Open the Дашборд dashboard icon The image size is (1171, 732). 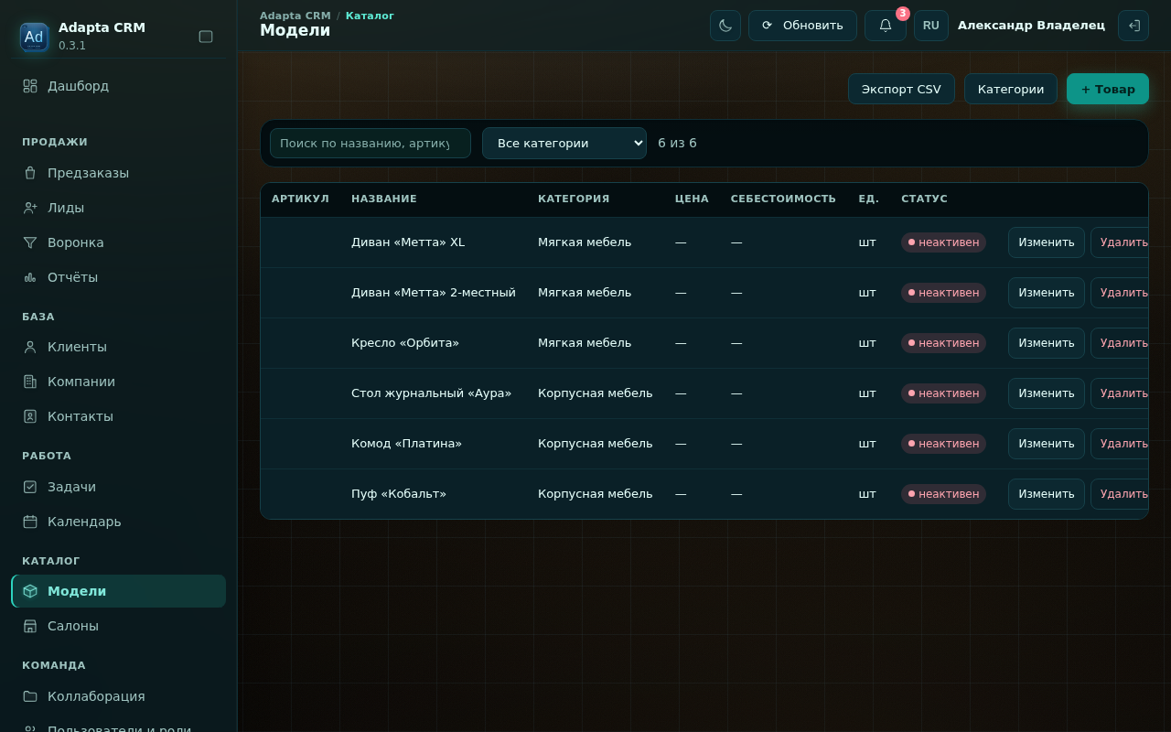tap(30, 86)
